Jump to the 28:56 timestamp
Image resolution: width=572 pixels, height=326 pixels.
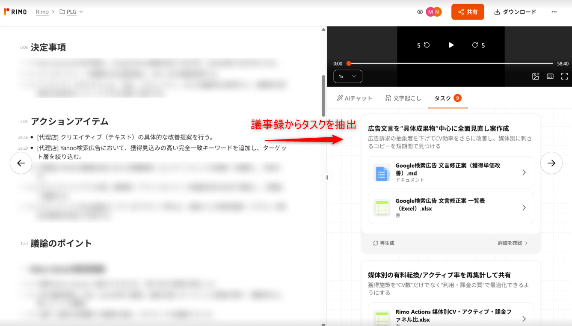[x=23, y=138]
